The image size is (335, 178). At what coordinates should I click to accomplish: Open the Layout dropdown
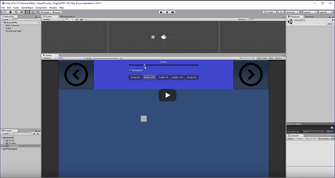click(x=326, y=12)
